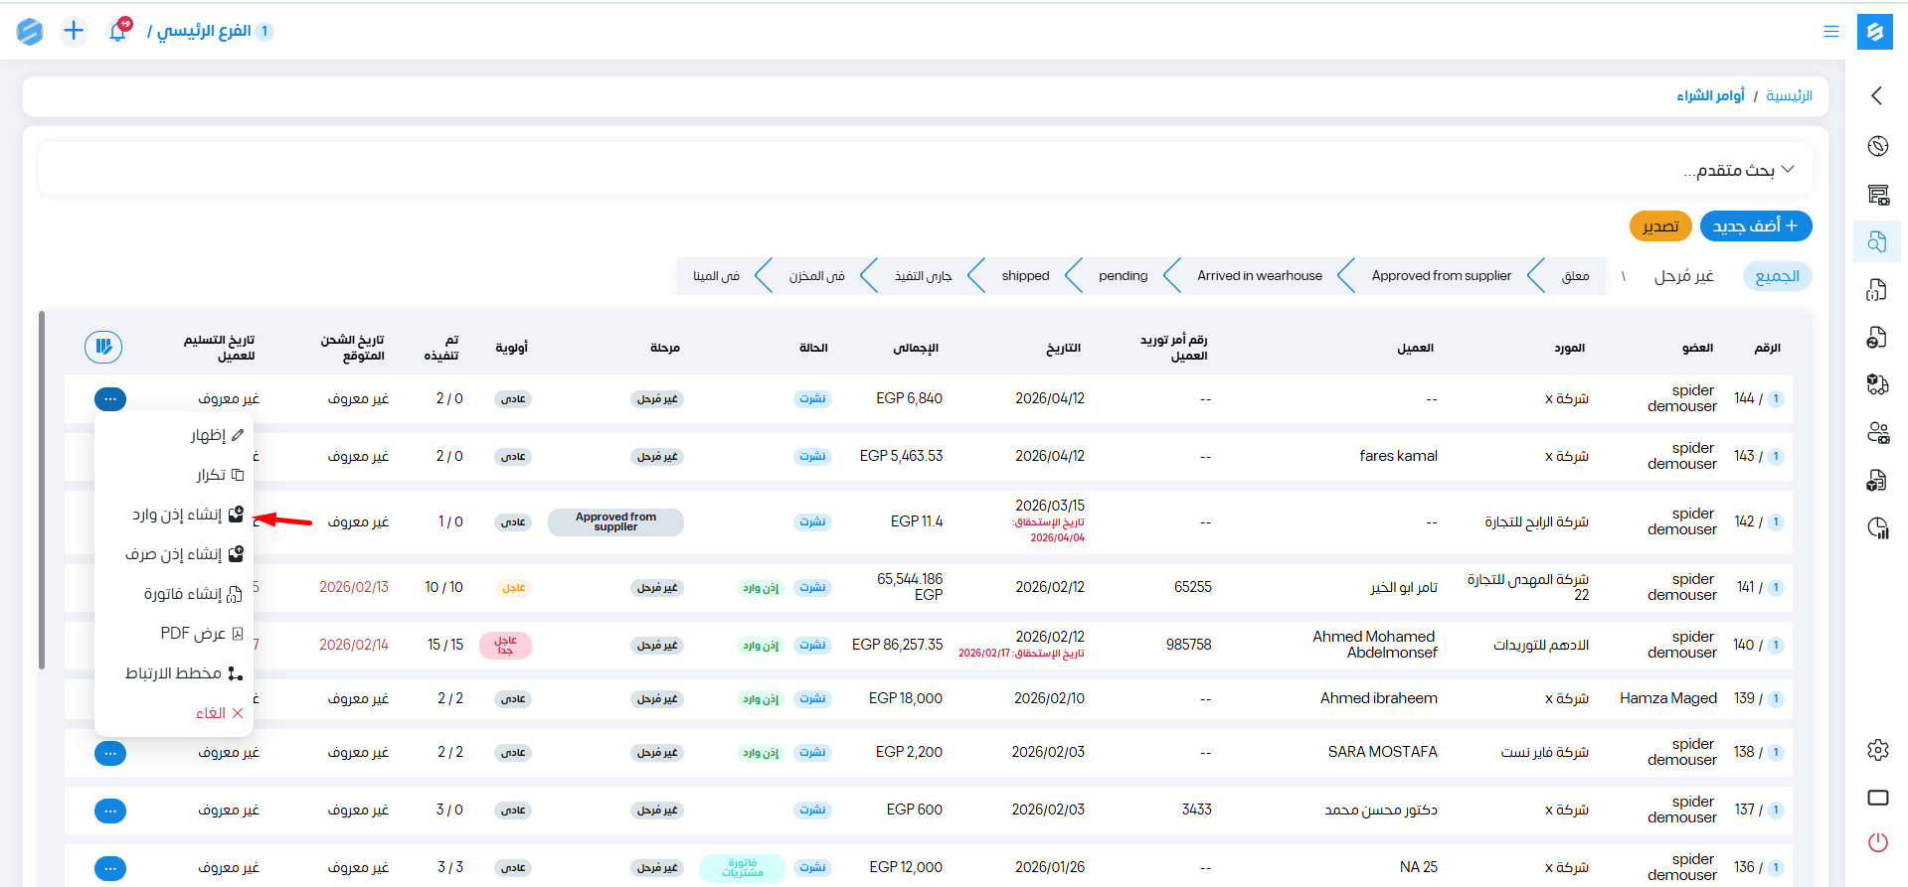Click the orange تصدير export button
The width and height of the screenshot is (1908, 887).
[x=1659, y=225]
